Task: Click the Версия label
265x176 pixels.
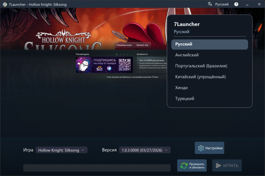Action: [109, 150]
